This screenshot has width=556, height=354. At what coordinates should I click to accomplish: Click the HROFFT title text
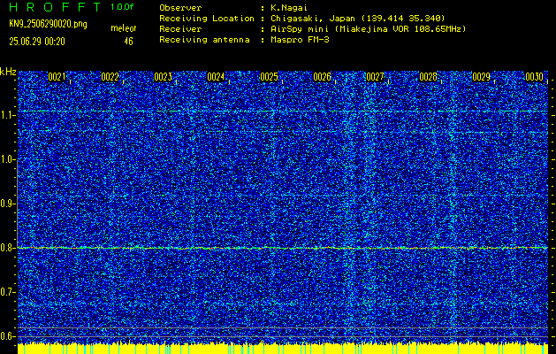55,7
